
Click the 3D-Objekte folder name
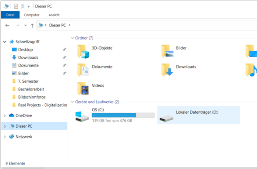102,48
